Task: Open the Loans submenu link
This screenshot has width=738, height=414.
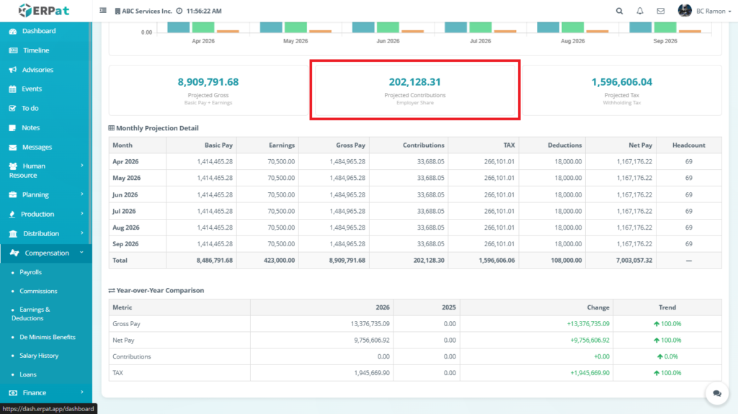Action: tap(28, 374)
